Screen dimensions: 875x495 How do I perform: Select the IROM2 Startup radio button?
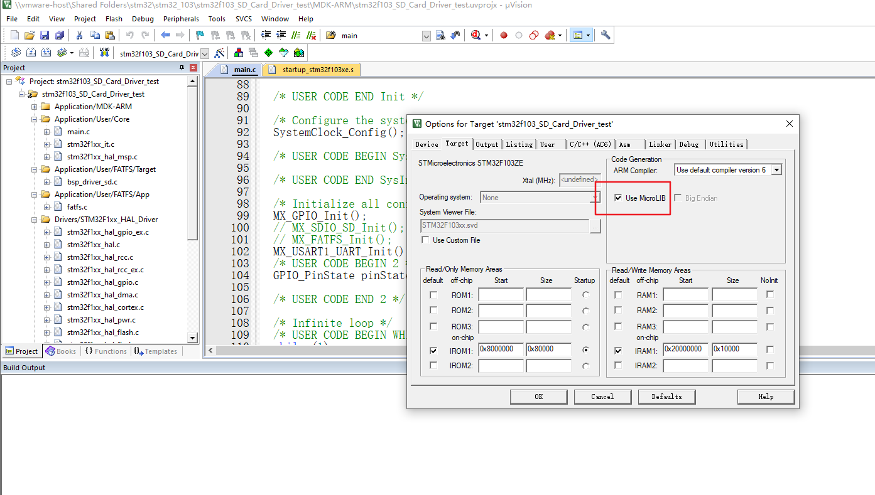[585, 365]
